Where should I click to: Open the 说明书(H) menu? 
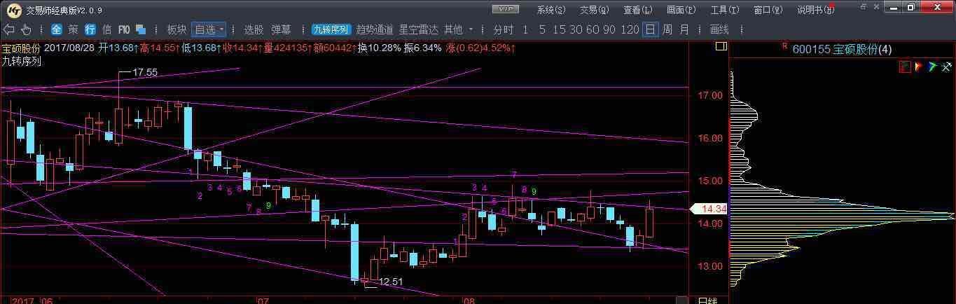click(x=816, y=10)
